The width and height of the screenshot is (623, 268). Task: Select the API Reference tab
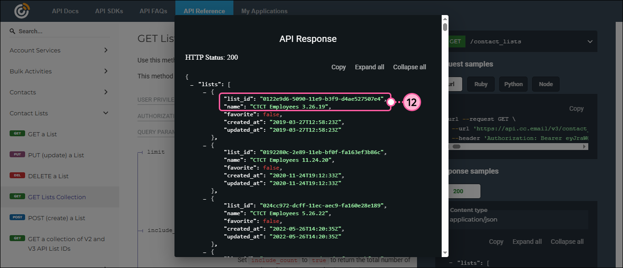[204, 11]
